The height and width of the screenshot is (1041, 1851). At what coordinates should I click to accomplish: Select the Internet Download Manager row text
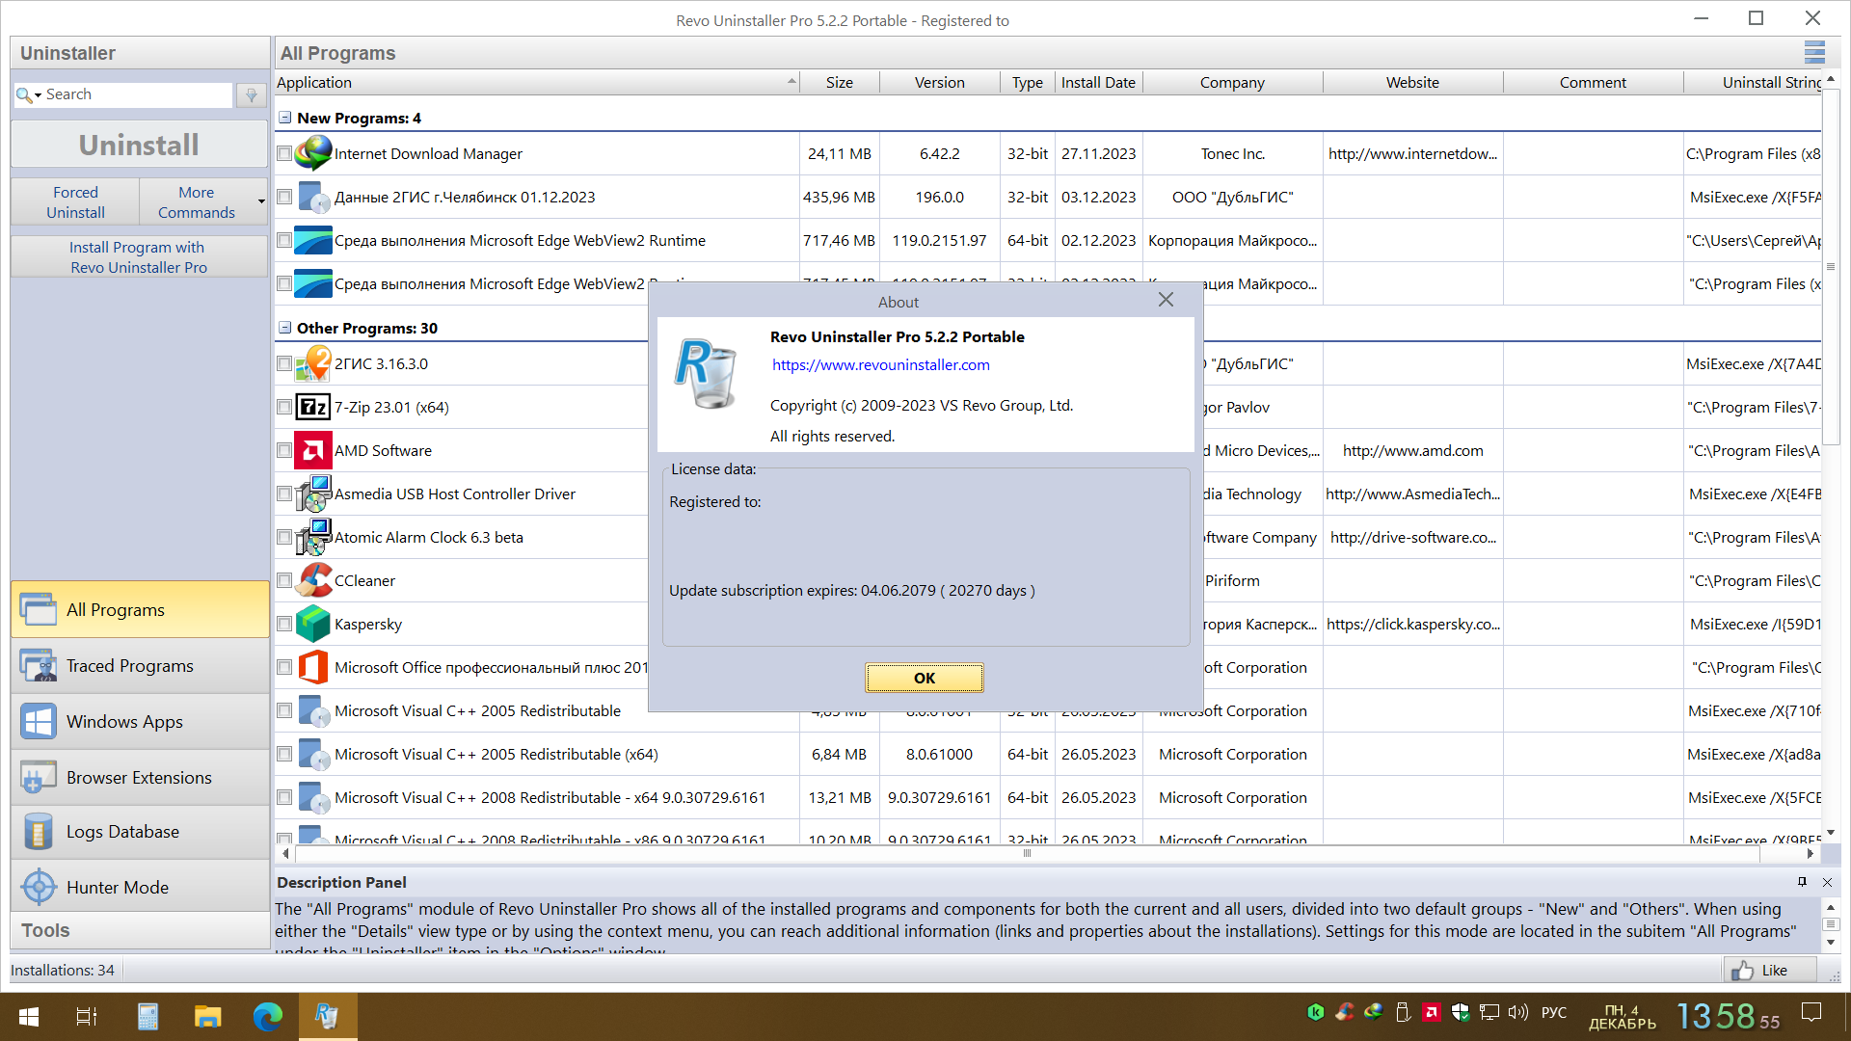point(428,153)
